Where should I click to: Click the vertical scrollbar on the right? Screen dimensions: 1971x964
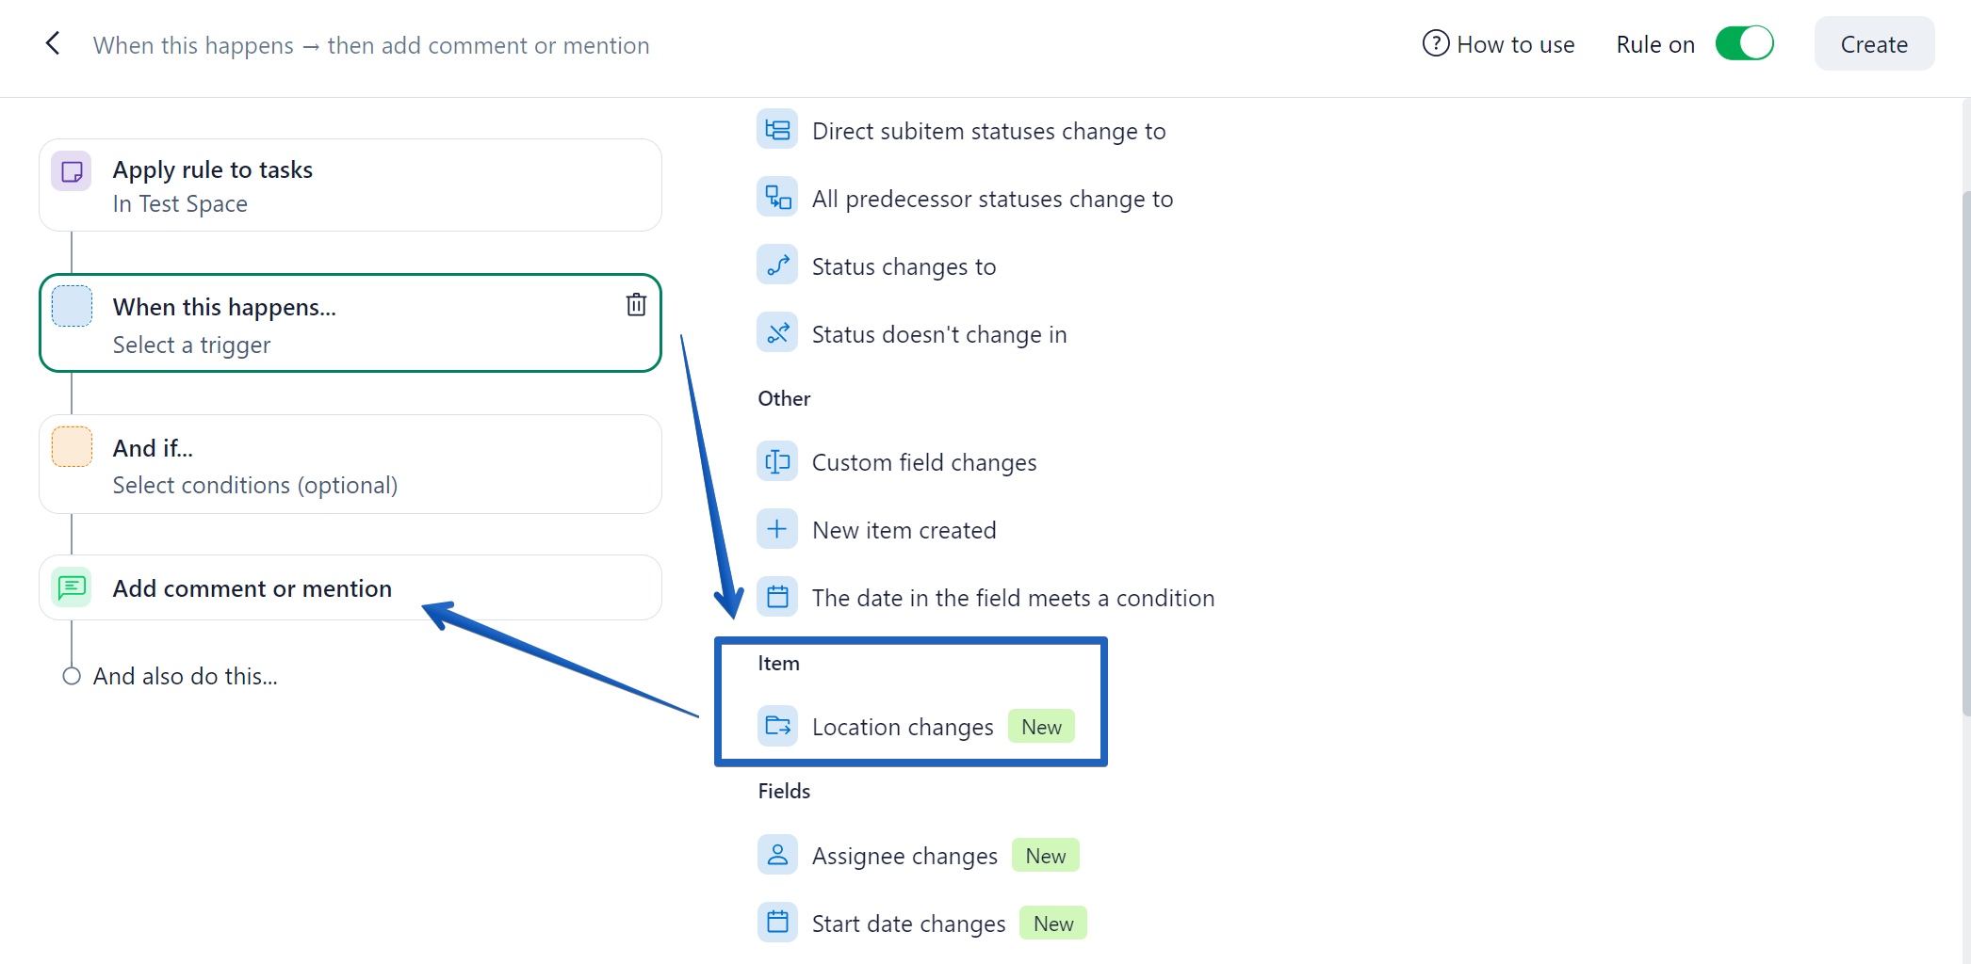pos(1964,452)
